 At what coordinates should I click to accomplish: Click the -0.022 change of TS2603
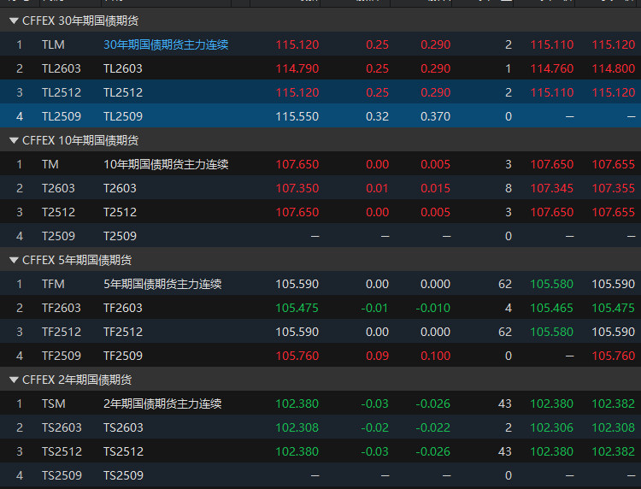[x=433, y=427]
